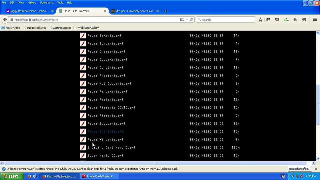Click the Flash icon beside Papas Cupcakeria.swf
This screenshot has width=320, height=180.
[x=83, y=59]
